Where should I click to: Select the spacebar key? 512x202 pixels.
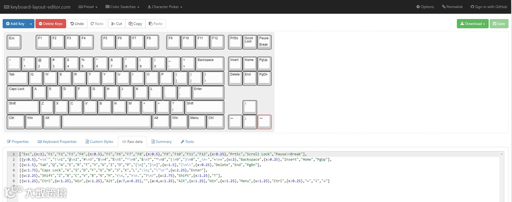106,121
